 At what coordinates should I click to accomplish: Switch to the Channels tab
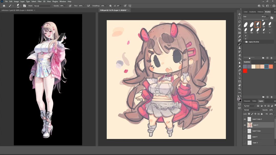[x=247, y=101]
